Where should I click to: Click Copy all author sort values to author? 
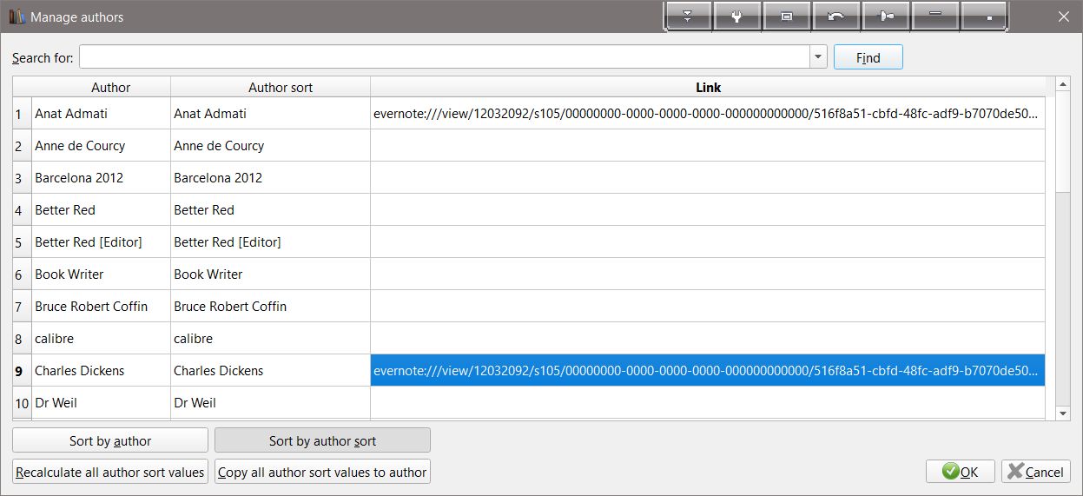coord(322,472)
